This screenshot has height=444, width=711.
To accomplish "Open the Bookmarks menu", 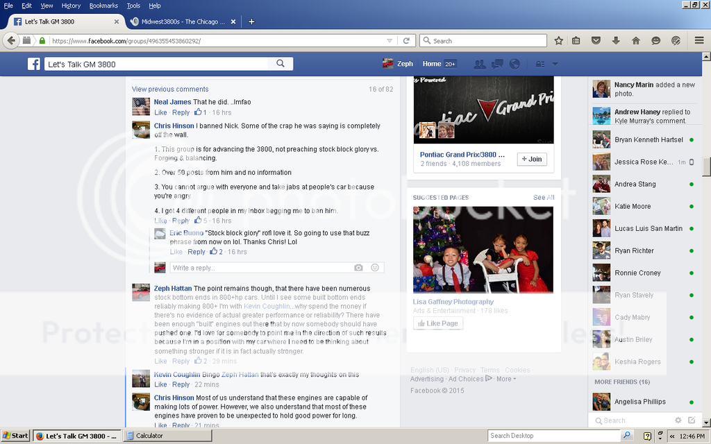I will tap(103, 5).
